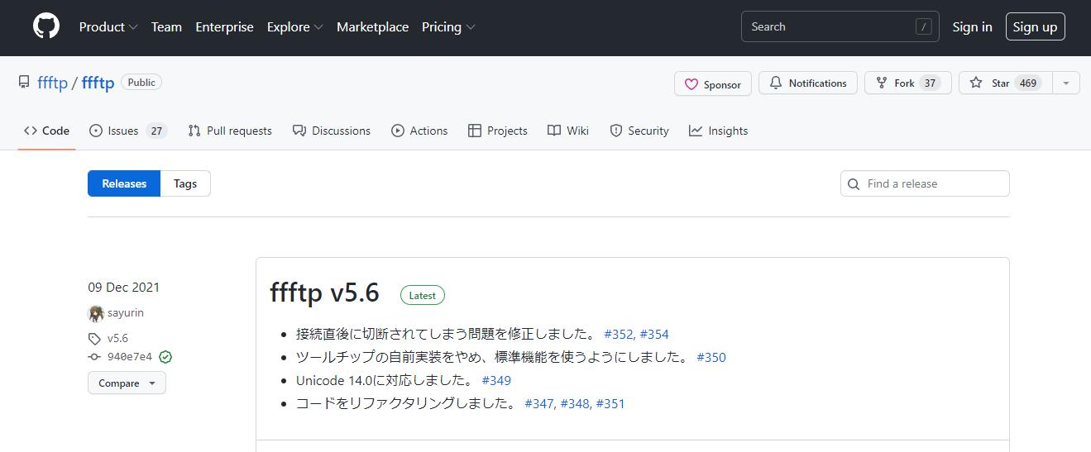
Task: Click the Sign up button
Action: pos(1035,26)
